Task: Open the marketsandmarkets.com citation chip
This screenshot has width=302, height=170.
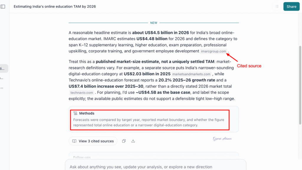Action: tap(191, 74)
